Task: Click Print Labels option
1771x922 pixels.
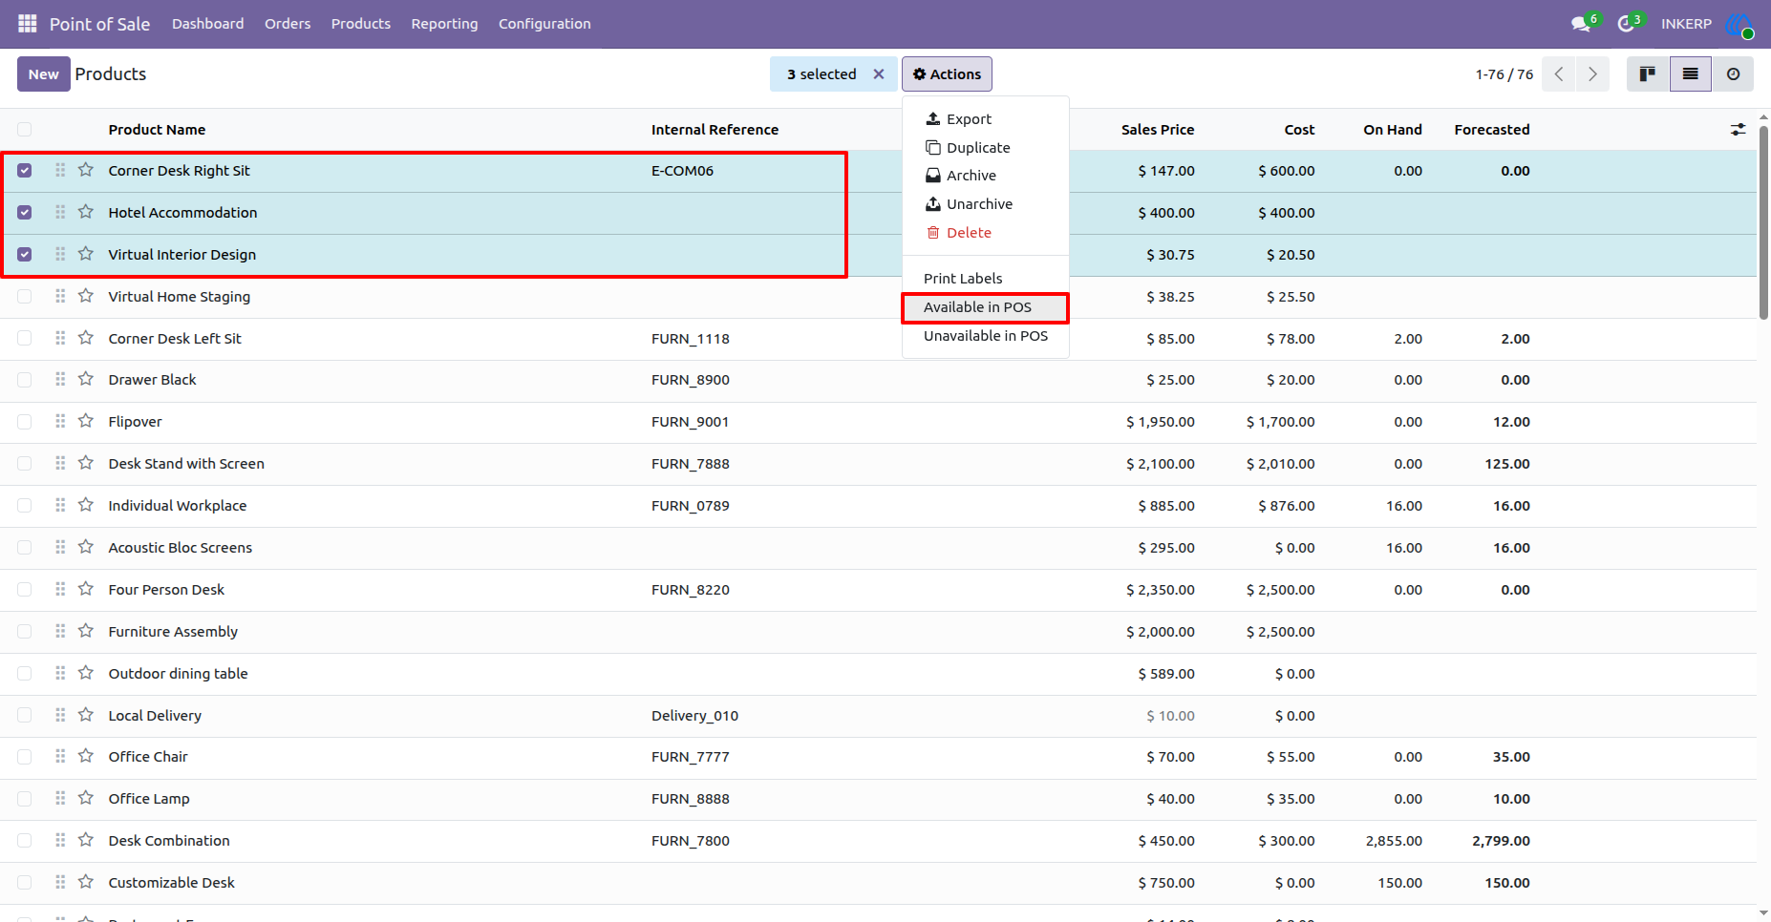Action: pos(985,279)
